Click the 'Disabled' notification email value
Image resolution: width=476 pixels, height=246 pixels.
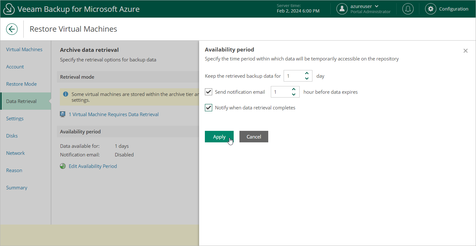pos(124,155)
